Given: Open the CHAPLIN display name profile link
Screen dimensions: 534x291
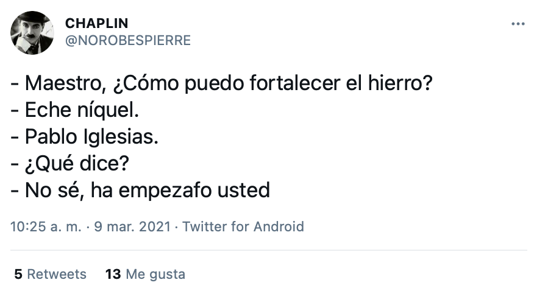Looking at the screenshot, I should point(96,24).
